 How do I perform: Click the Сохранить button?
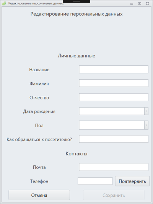point(114,195)
